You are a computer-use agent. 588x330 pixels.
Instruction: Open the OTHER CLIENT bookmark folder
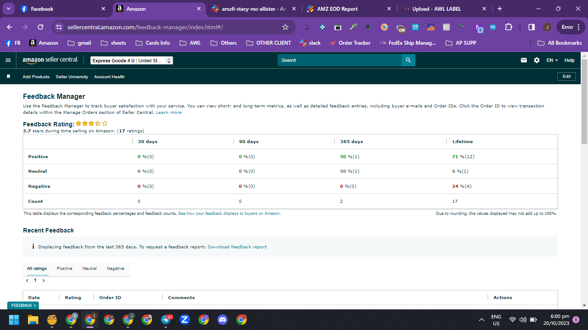269,43
